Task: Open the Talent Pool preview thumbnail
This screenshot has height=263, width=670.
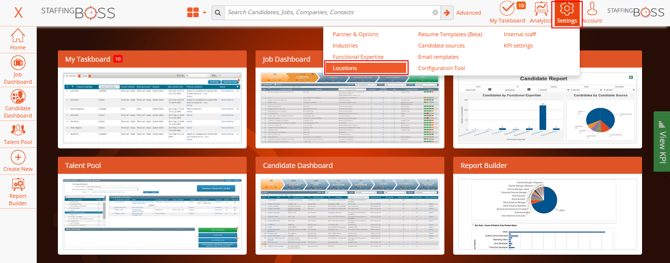Action: point(152,215)
